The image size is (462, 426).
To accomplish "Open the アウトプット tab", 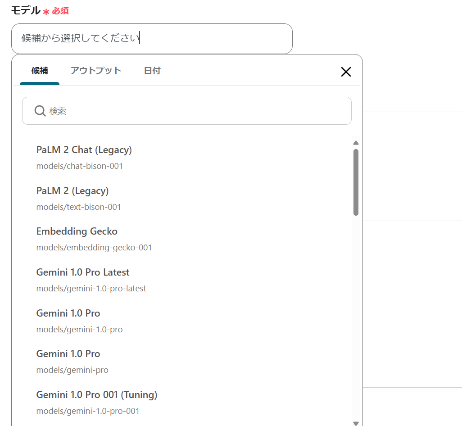I will point(96,71).
